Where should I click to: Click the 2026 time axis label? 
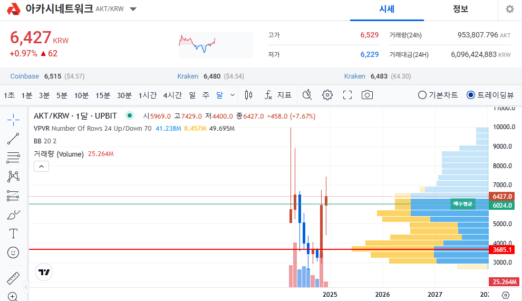tap(382, 294)
